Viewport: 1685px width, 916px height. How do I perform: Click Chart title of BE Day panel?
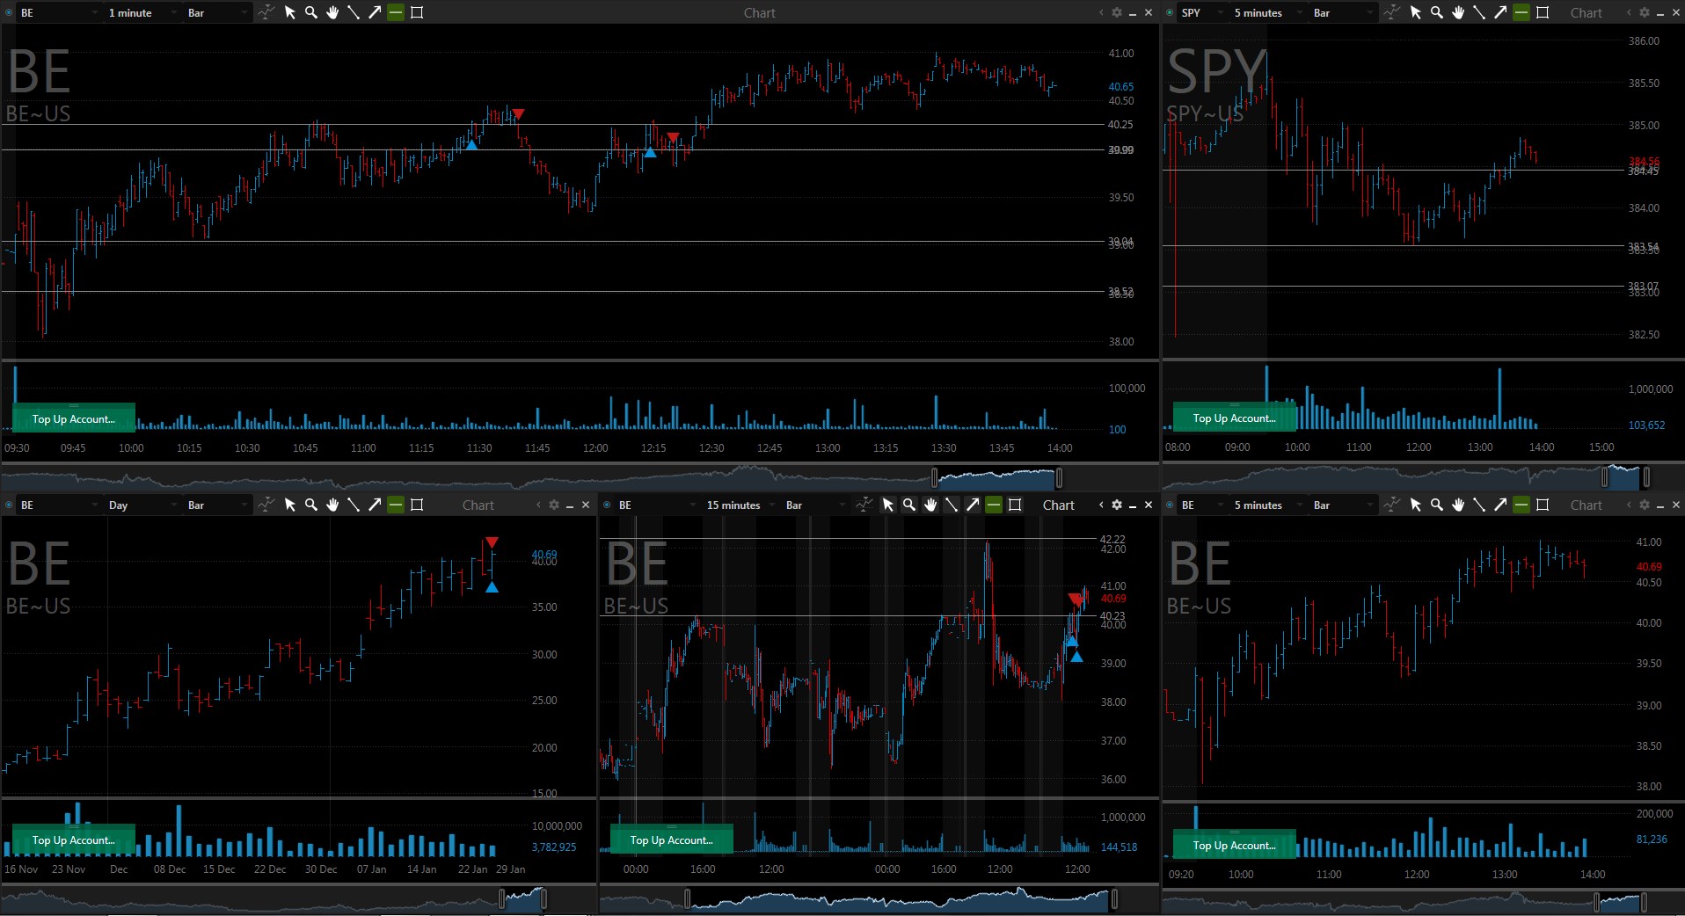478,505
